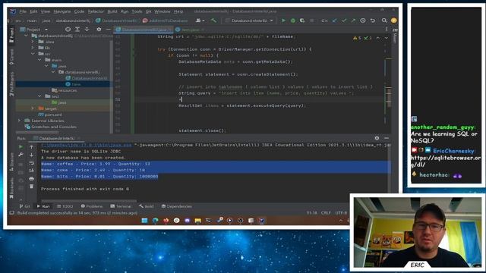Open Run panel wrench settings icon
Screen dimensions: 486x273
click(21, 155)
